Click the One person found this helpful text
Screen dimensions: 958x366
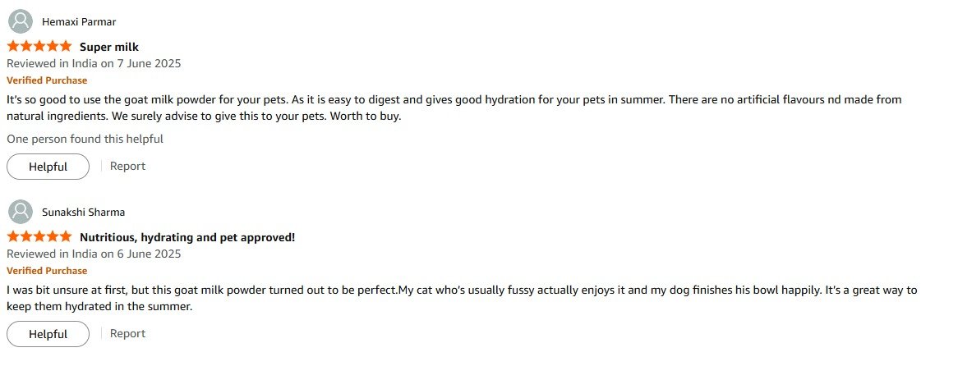tap(85, 139)
